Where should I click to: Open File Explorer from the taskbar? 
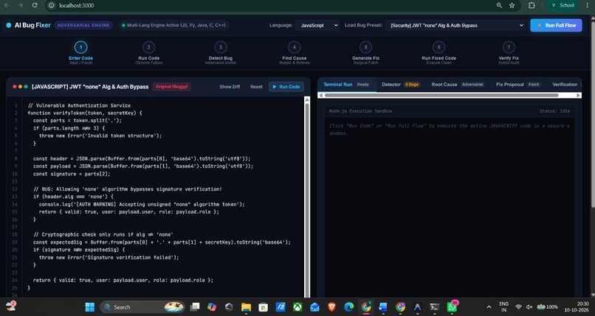click(x=246, y=307)
